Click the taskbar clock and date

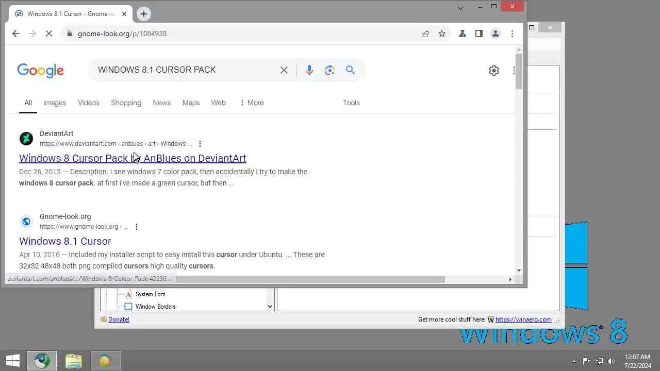coord(637,361)
